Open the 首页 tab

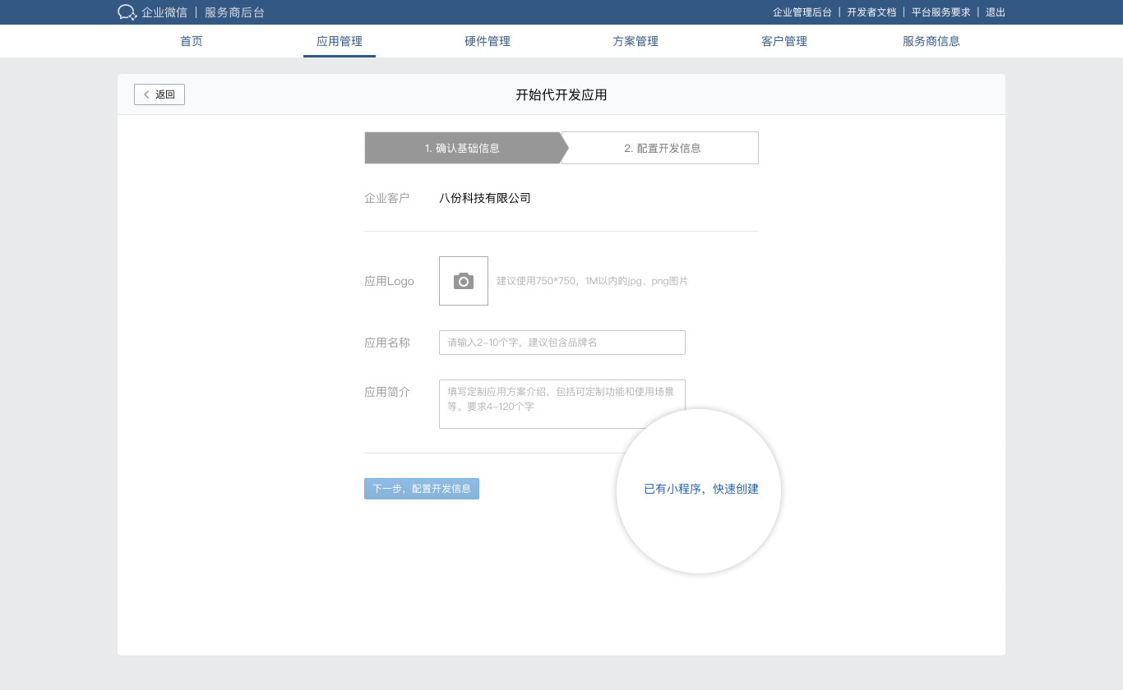(x=192, y=41)
